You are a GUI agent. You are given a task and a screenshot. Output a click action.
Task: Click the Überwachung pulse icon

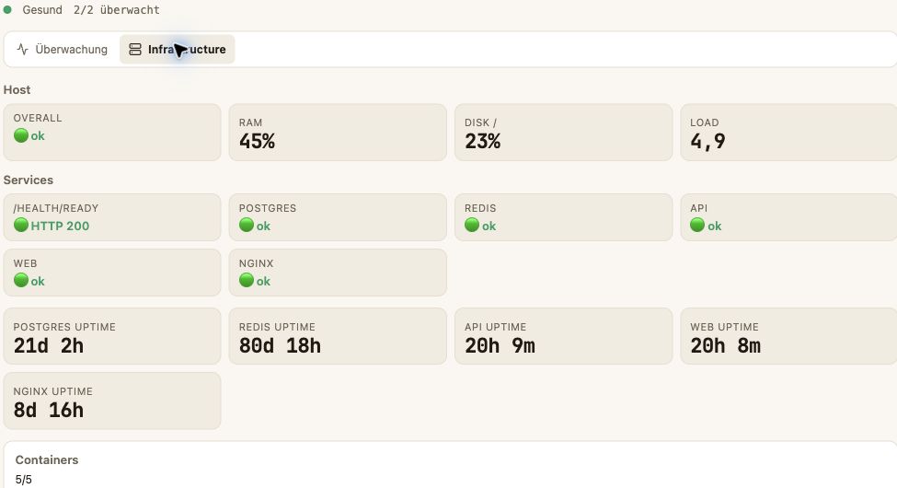click(22, 49)
